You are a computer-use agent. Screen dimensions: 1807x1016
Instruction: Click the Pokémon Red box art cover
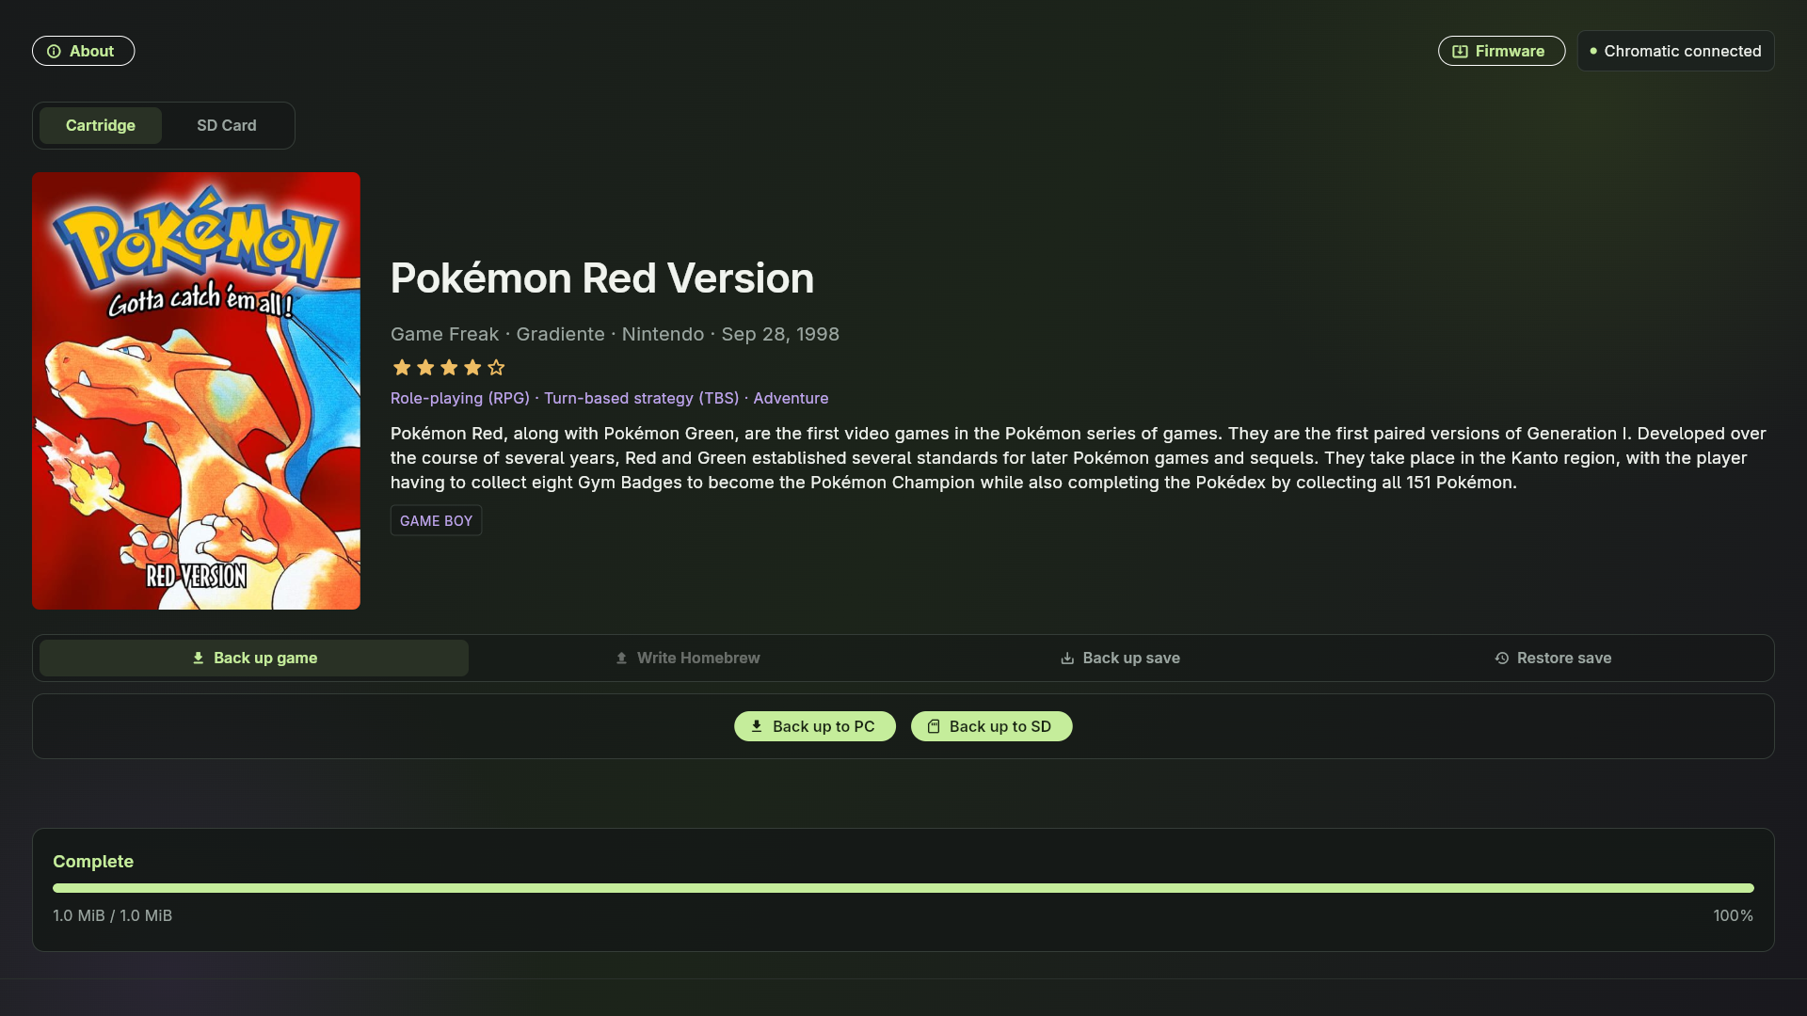tap(196, 390)
